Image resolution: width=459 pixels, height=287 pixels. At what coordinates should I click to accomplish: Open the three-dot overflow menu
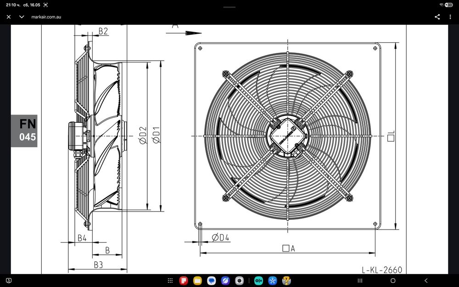pos(450,17)
